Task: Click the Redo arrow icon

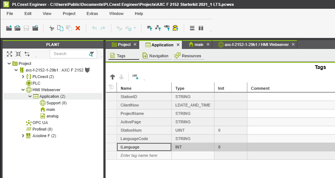Action: 103,28
